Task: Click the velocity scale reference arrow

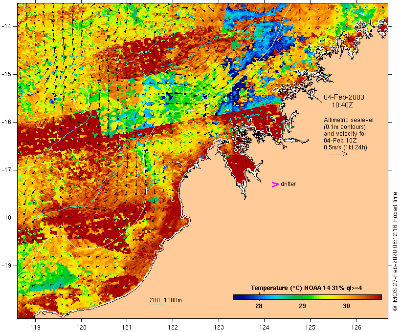Action: point(338,154)
